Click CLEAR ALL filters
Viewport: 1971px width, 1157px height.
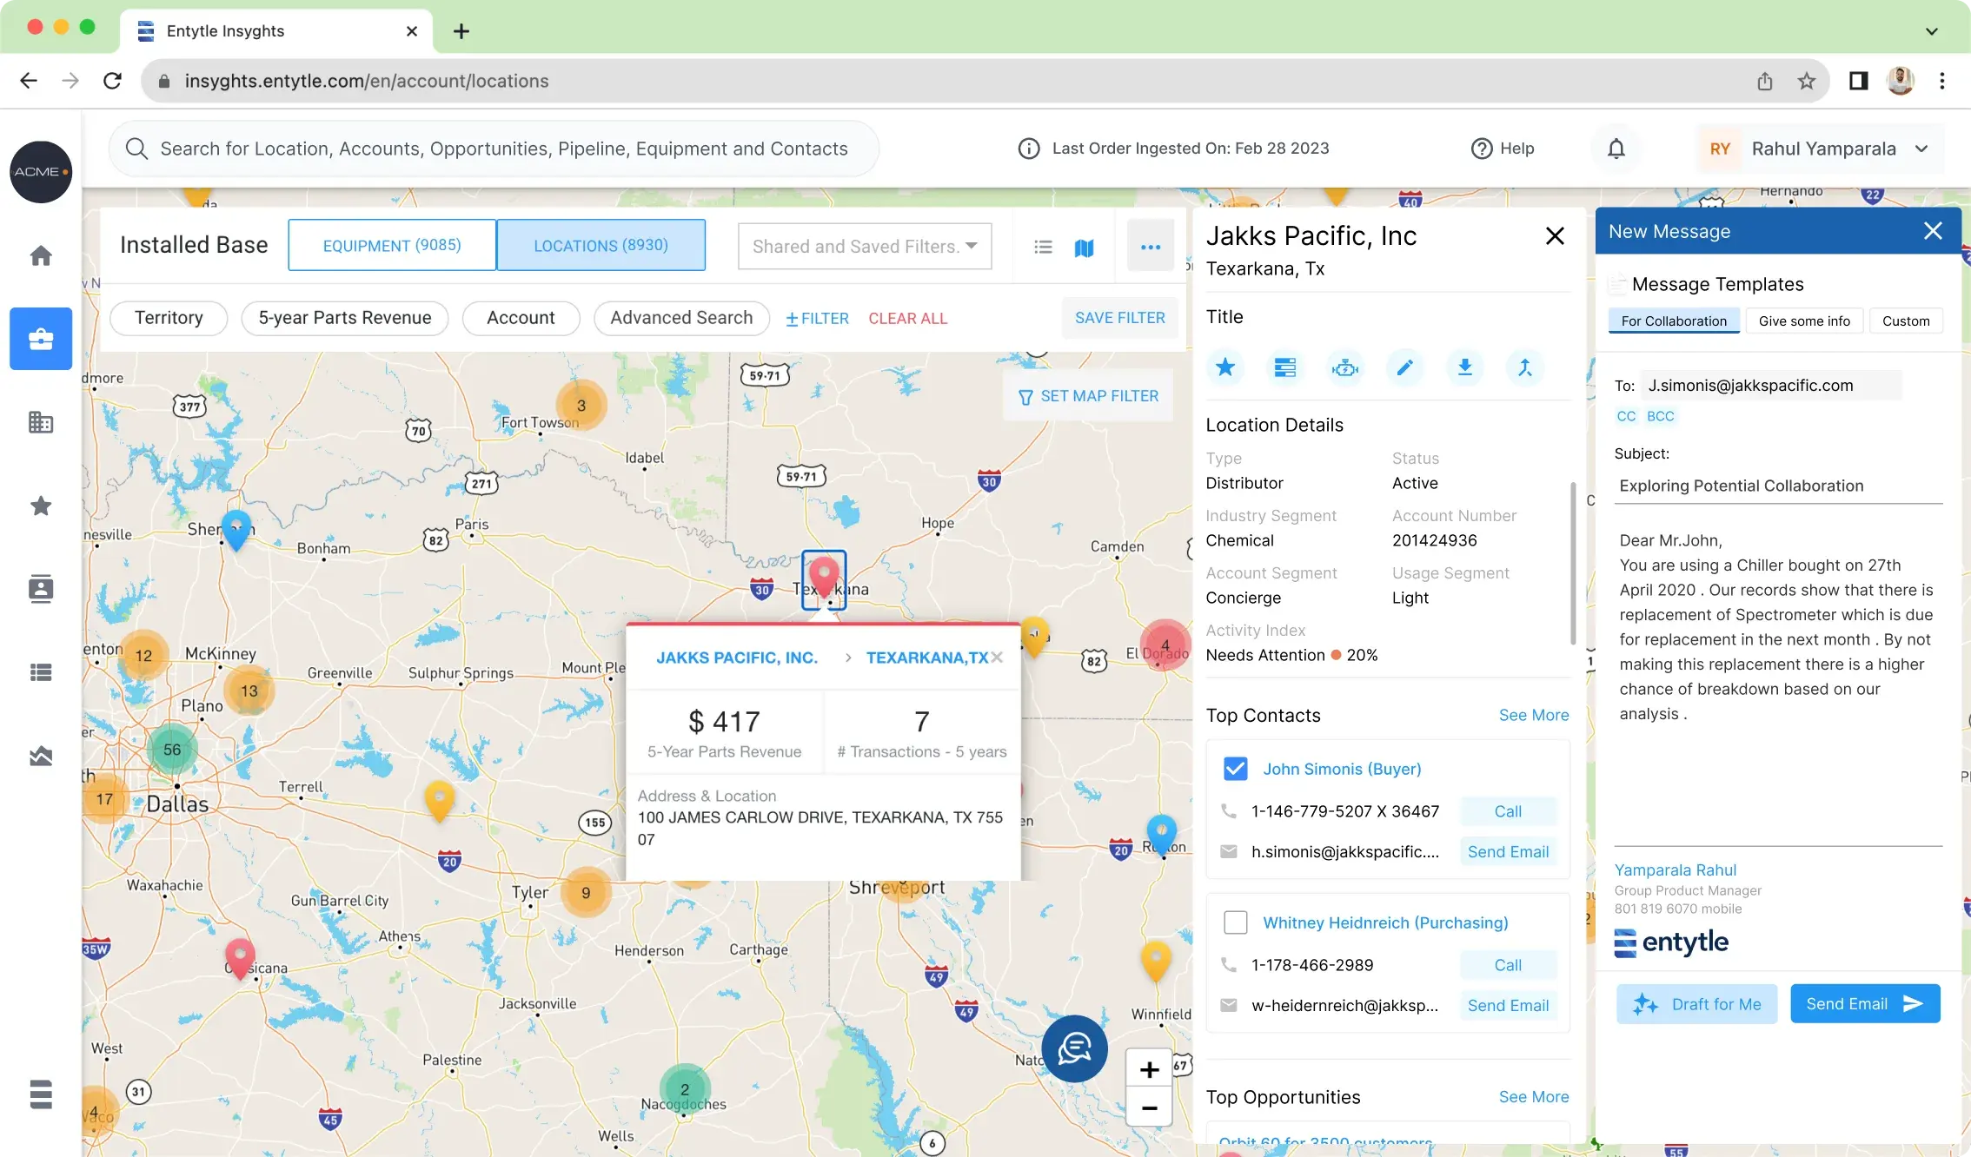[x=908, y=319]
